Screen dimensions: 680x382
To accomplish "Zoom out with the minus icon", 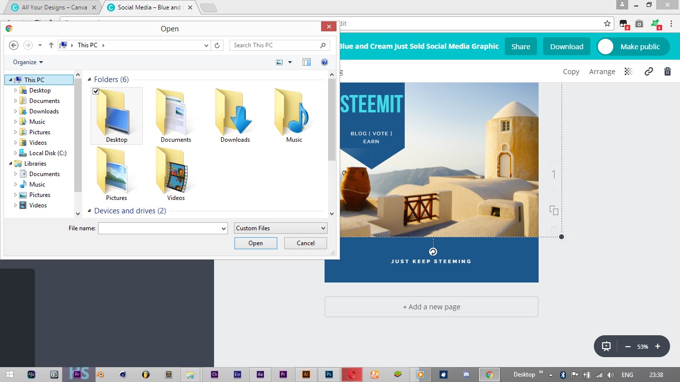I will [628, 346].
